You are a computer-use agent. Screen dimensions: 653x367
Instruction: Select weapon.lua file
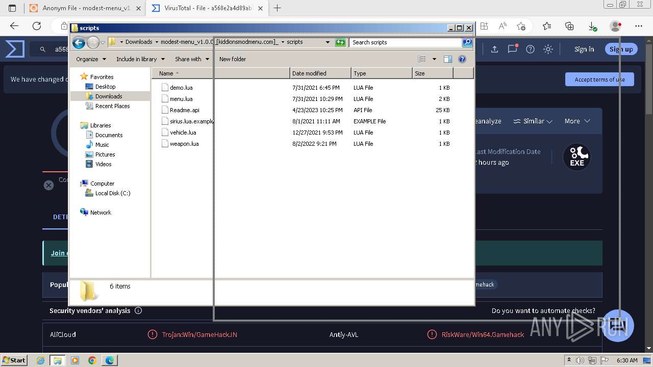pyautogui.click(x=184, y=144)
